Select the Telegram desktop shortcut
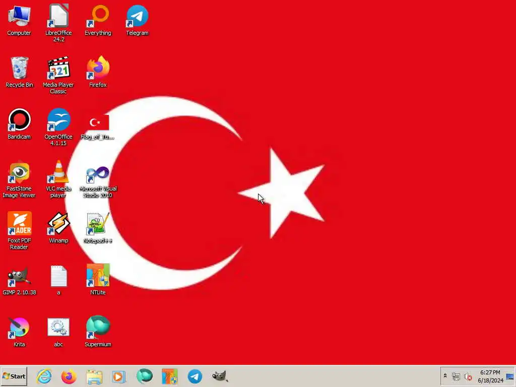 point(137,20)
